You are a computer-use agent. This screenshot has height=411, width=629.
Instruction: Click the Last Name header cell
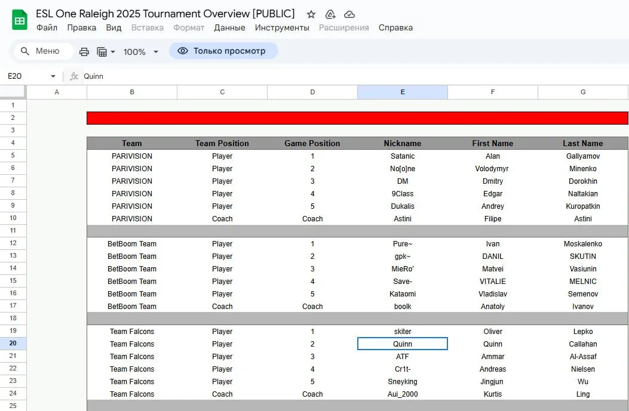583,143
